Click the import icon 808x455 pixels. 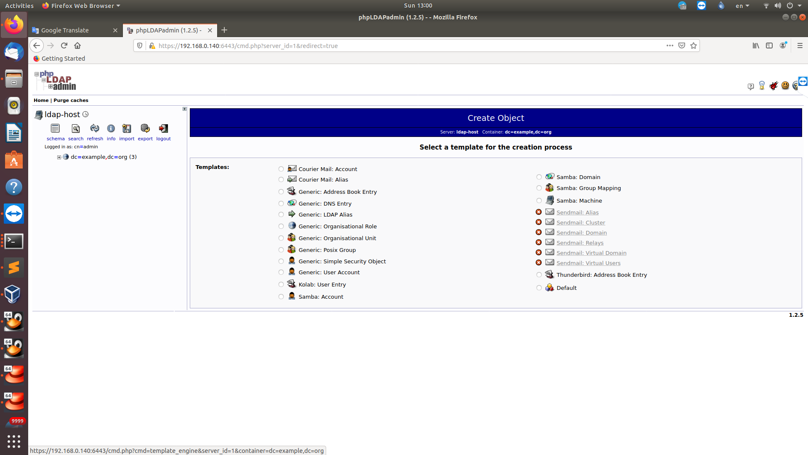127,128
